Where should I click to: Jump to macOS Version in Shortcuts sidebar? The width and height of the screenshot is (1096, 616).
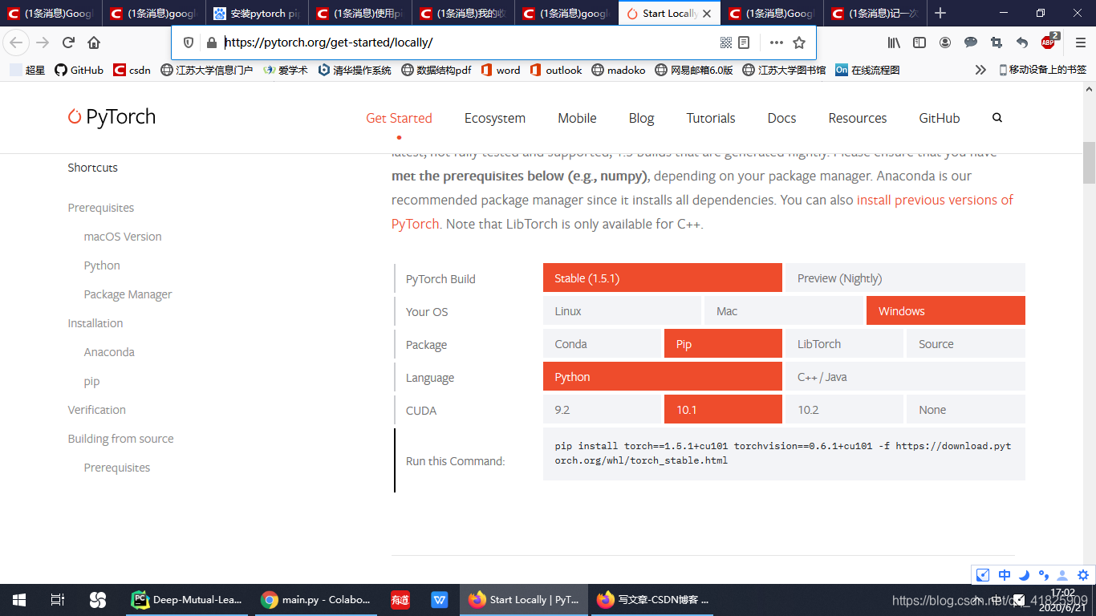(123, 237)
